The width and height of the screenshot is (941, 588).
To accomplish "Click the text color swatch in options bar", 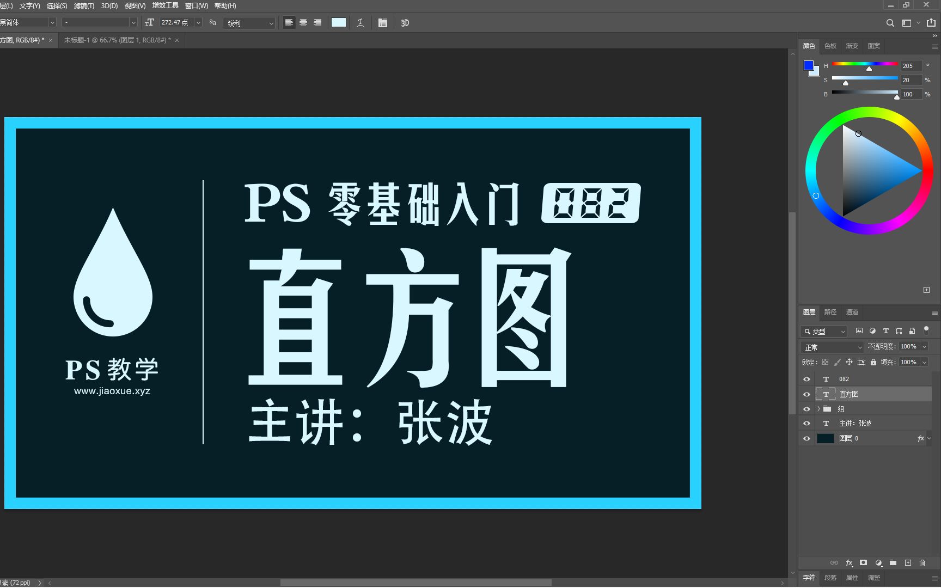I will pos(339,22).
